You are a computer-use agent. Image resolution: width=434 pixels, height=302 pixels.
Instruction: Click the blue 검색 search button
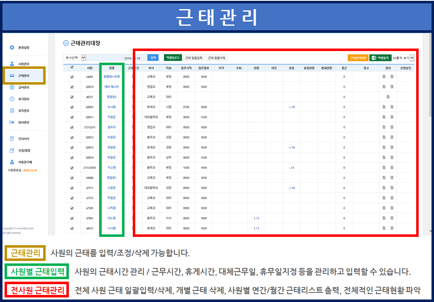pos(153,58)
